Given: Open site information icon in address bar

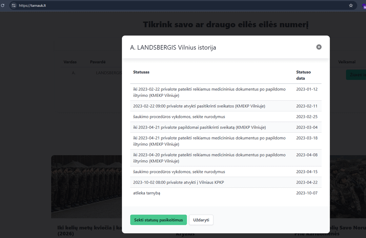Looking at the screenshot, I should pos(14,5).
